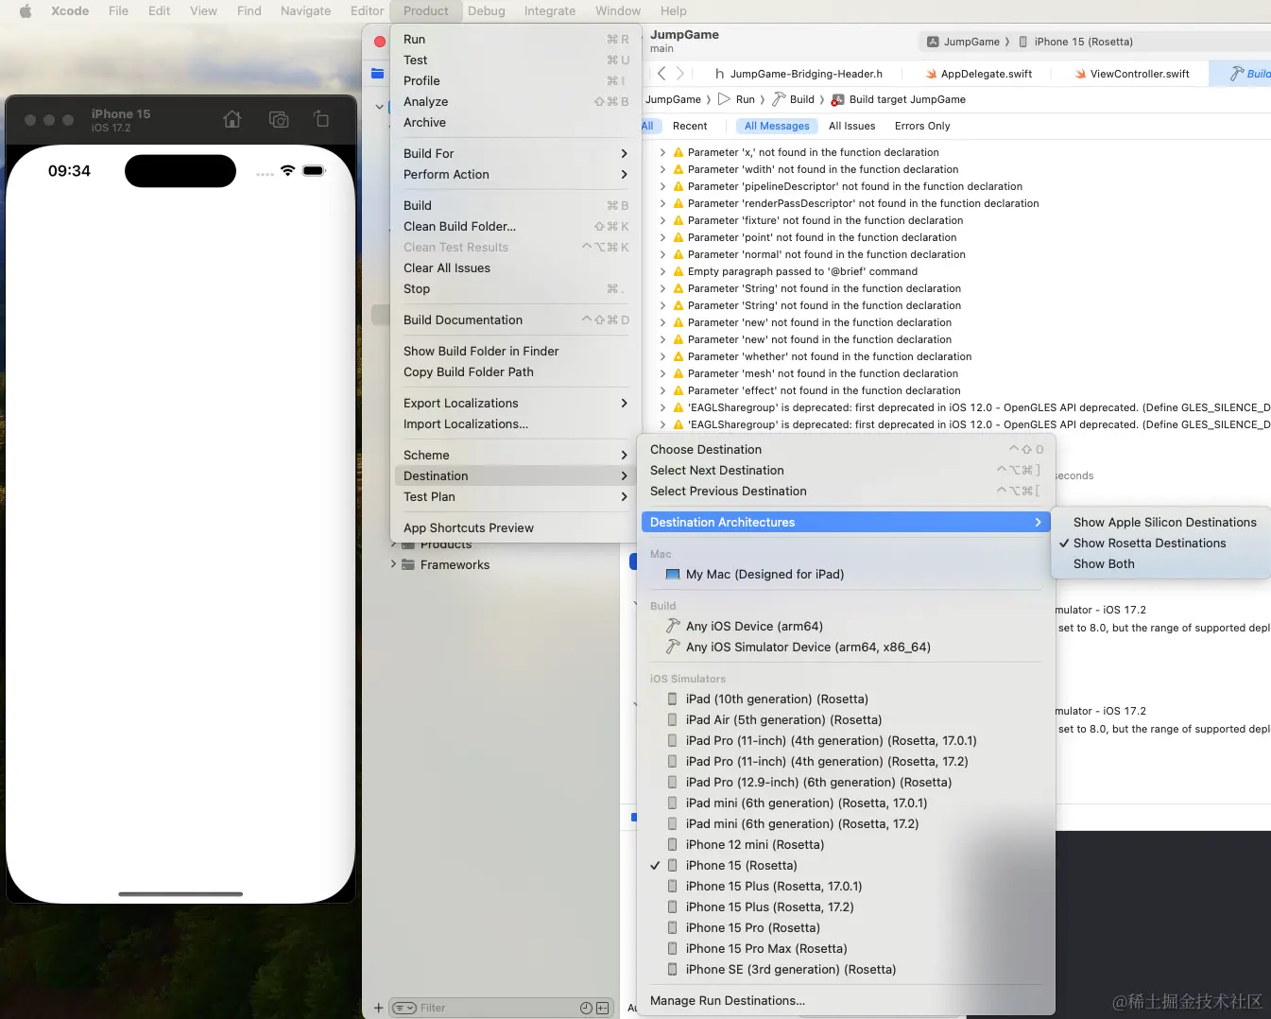Image resolution: width=1271 pixels, height=1019 pixels.
Task: Filter build log to Errors Only
Action: [922, 126]
